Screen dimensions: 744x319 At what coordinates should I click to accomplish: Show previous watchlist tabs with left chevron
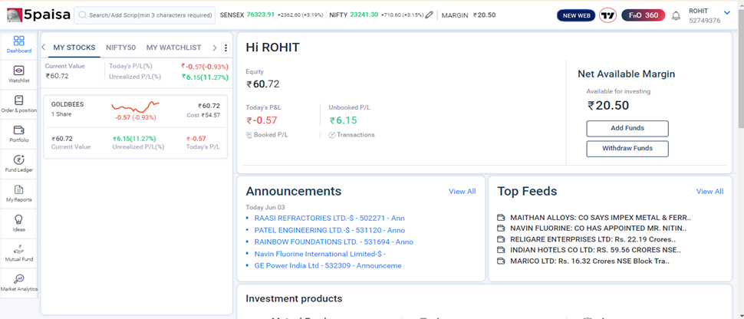tap(44, 48)
